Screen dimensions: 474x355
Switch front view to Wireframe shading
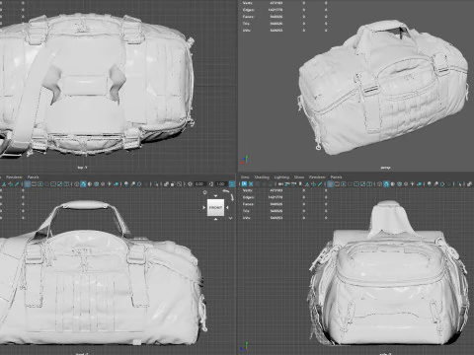click(x=76, y=184)
